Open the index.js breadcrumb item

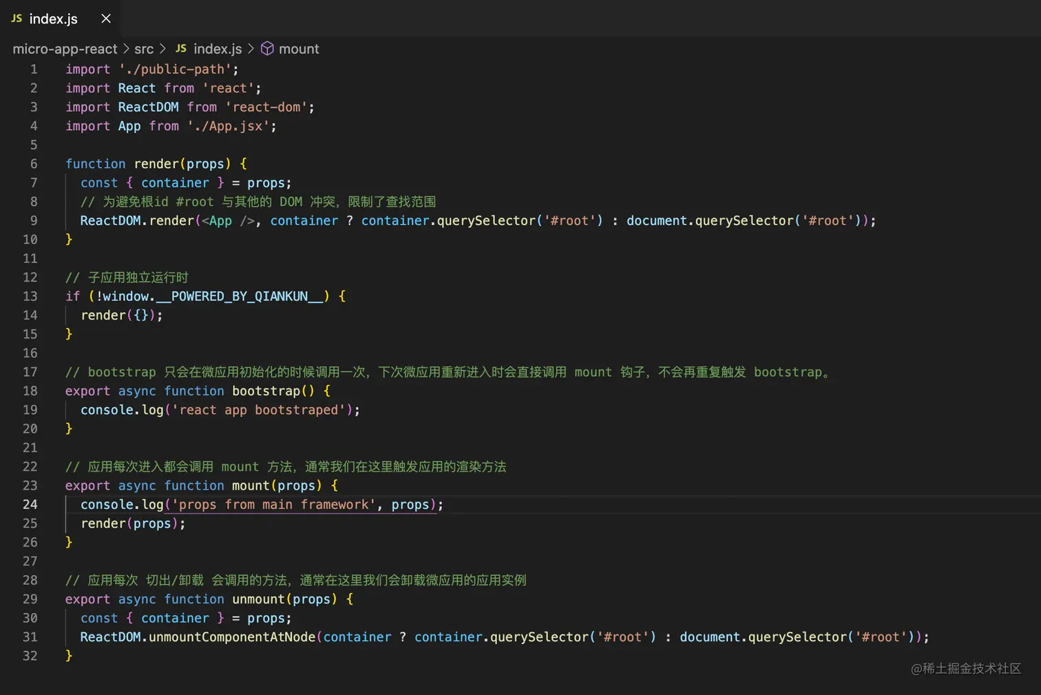(218, 49)
